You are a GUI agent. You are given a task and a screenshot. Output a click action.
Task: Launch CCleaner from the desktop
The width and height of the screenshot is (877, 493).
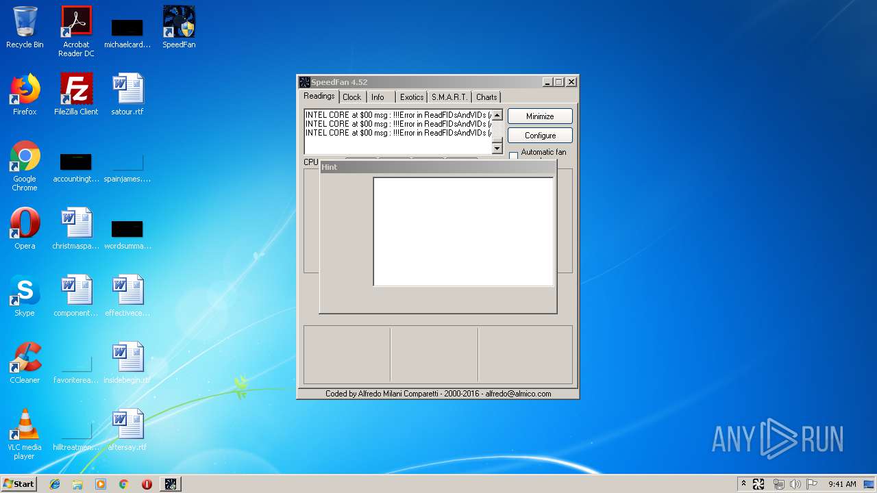tap(25, 363)
